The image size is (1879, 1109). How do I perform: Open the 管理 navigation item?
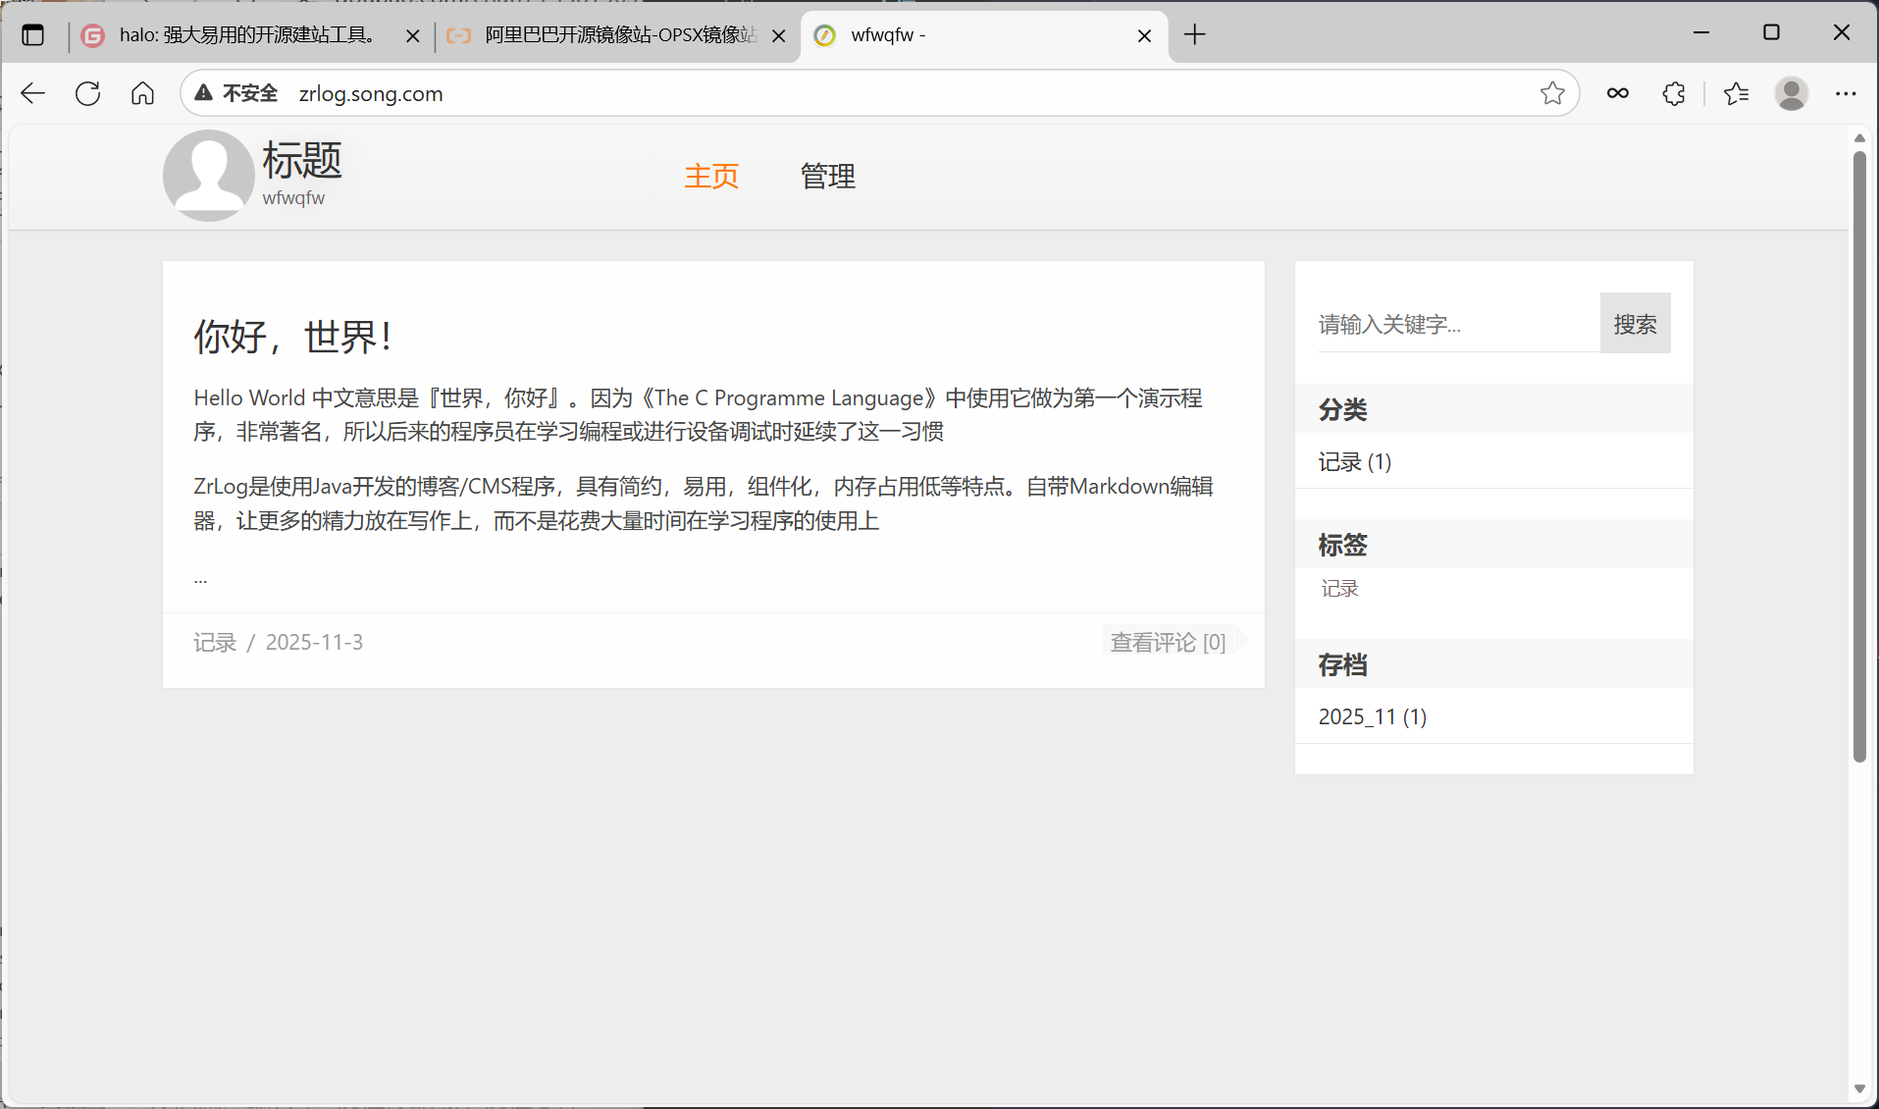pyautogui.click(x=828, y=177)
